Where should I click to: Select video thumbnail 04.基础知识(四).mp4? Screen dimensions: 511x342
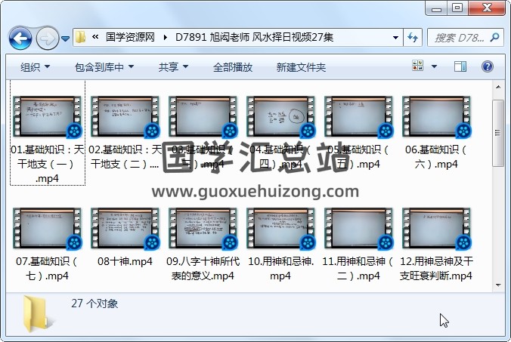point(281,117)
